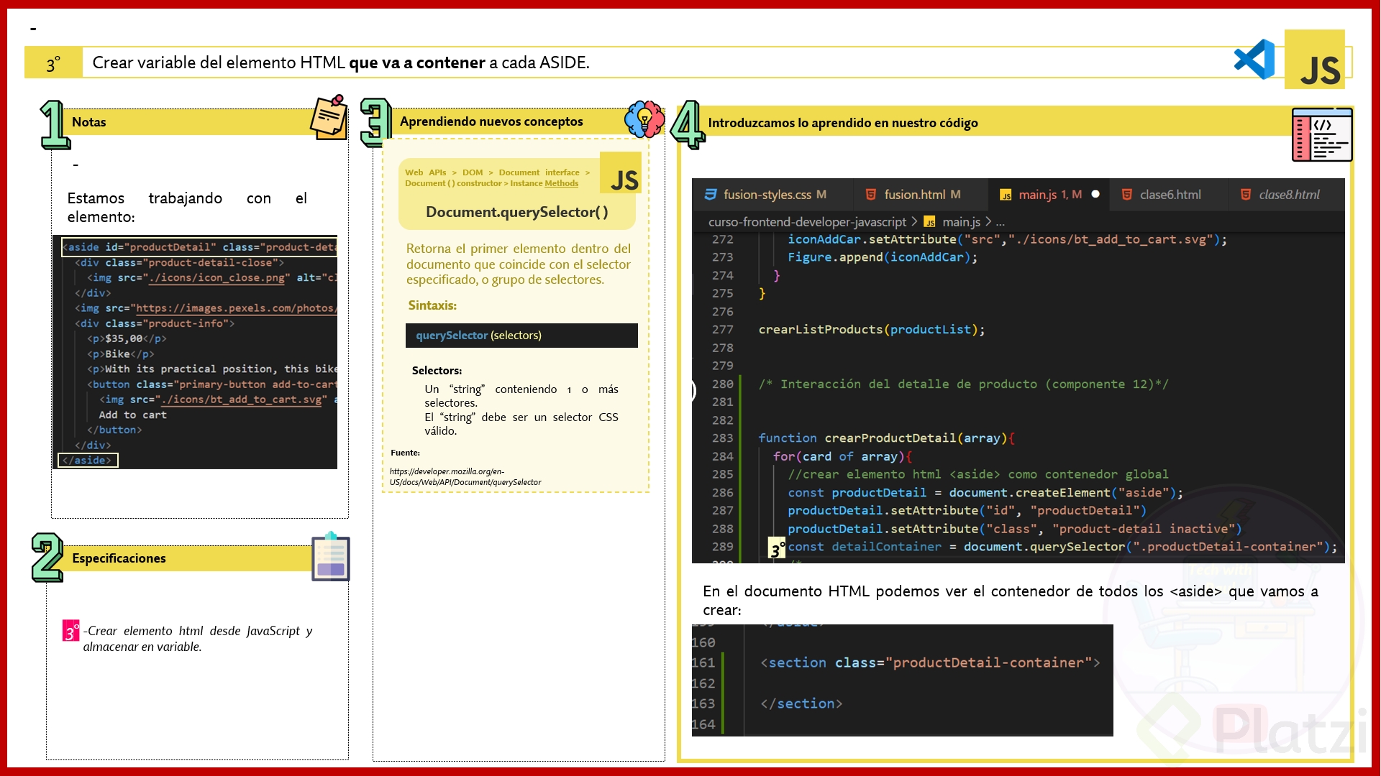This screenshot has width=1381, height=776.
Task: Click the Sintaxis: label
Action: coord(432,305)
